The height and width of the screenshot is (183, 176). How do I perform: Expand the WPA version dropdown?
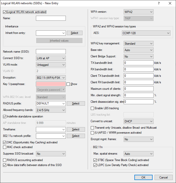click(138, 12)
